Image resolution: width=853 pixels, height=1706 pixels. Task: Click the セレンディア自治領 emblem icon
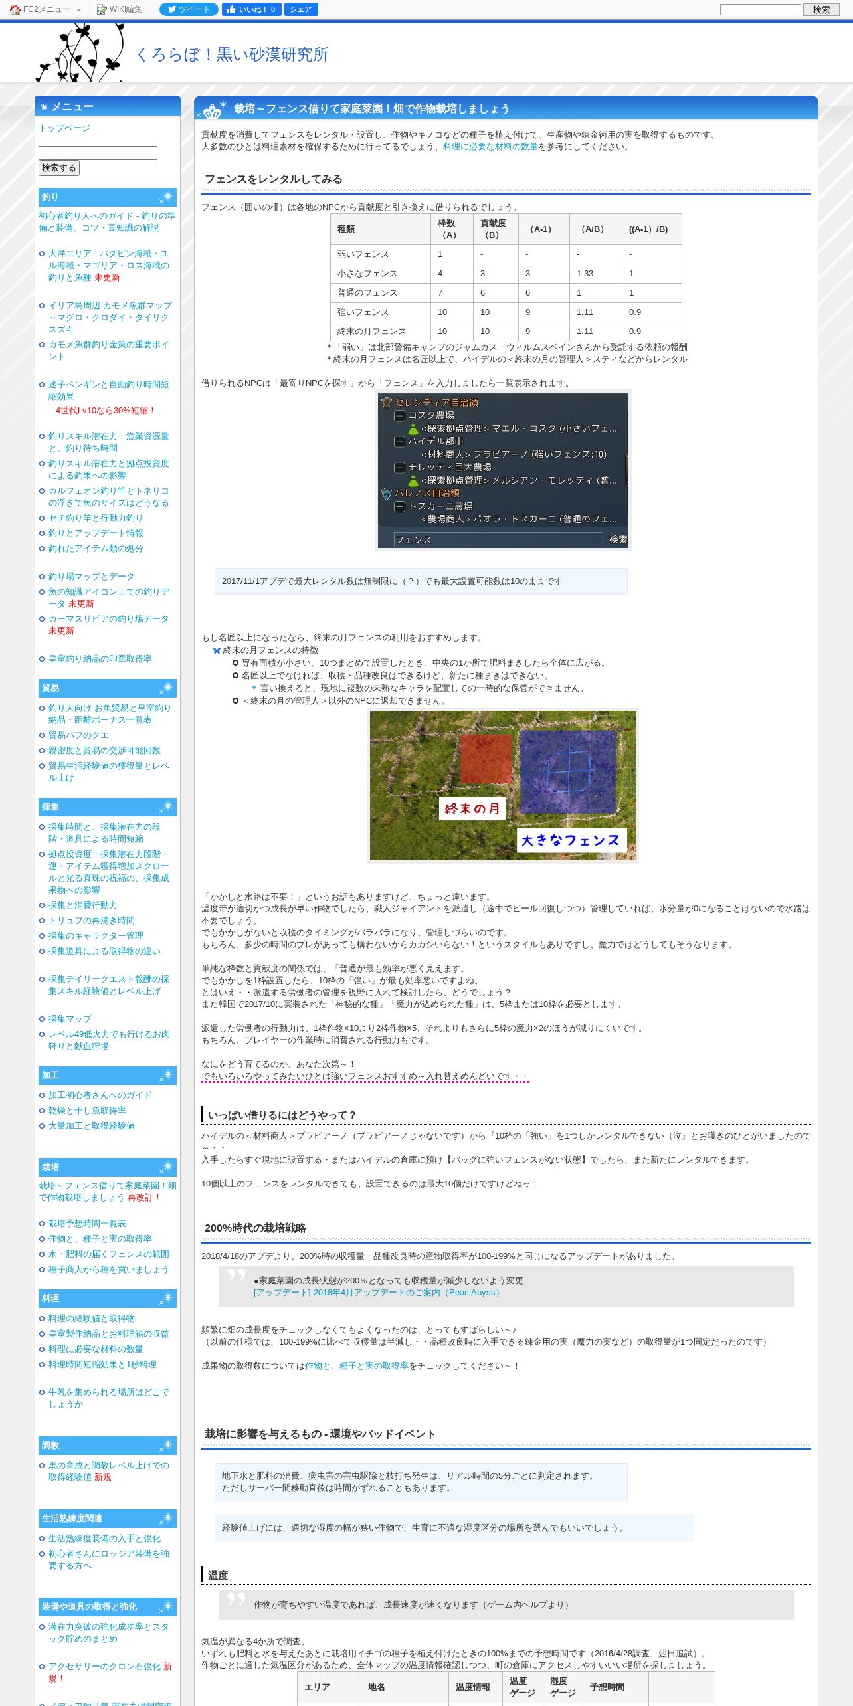coord(387,402)
